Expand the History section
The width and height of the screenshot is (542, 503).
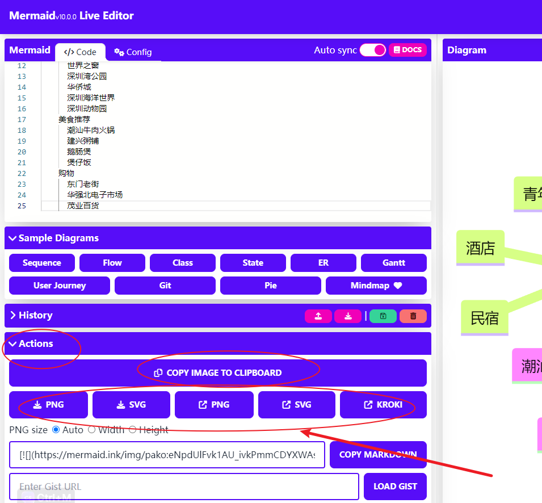(x=13, y=315)
